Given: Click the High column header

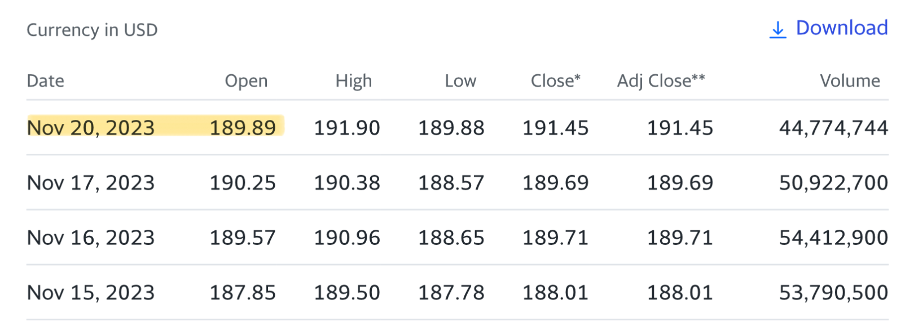Looking at the screenshot, I should (354, 81).
